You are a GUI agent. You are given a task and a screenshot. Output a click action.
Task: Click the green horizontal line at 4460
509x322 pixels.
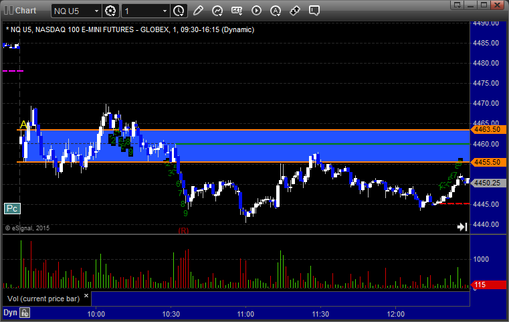pyautogui.click(x=322, y=144)
